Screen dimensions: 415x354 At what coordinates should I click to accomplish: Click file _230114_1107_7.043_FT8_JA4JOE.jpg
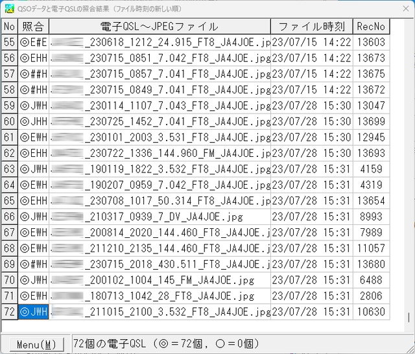tap(160, 106)
